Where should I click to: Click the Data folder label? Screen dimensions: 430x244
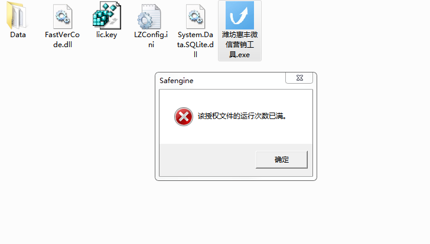click(18, 35)
